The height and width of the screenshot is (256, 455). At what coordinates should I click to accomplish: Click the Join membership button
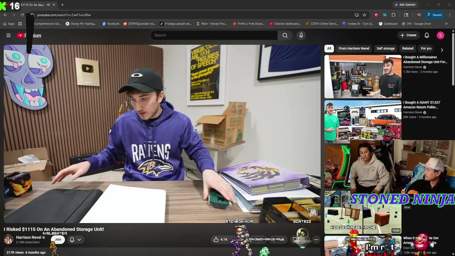pos(58,239)
